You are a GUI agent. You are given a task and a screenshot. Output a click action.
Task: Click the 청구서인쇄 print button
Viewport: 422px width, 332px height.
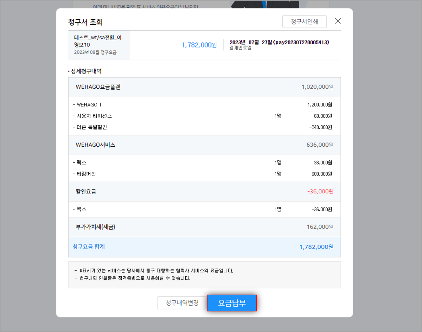pyautogui.click(x=304, y=22)
